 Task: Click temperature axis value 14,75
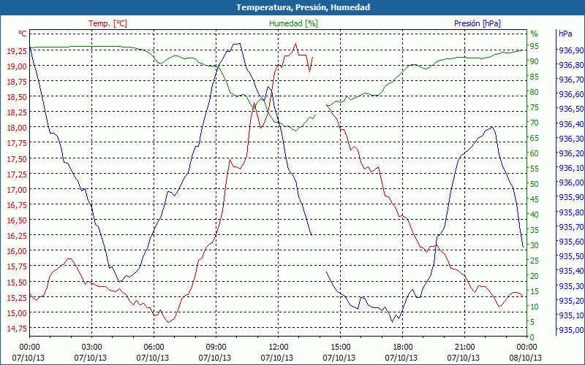[x=17, y=328]
